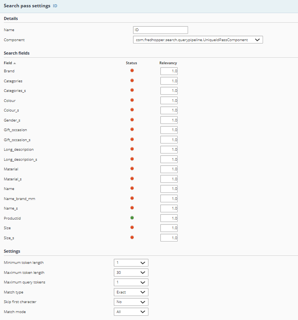Toggle the red status dot for Brand

pyautogui.click(x=132, y=71)
